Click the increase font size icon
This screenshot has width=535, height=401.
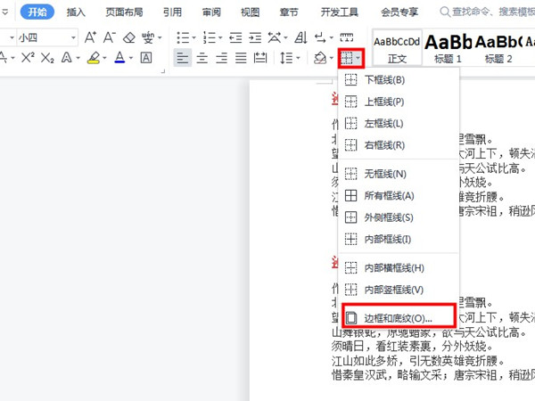(x=90, y=37)
